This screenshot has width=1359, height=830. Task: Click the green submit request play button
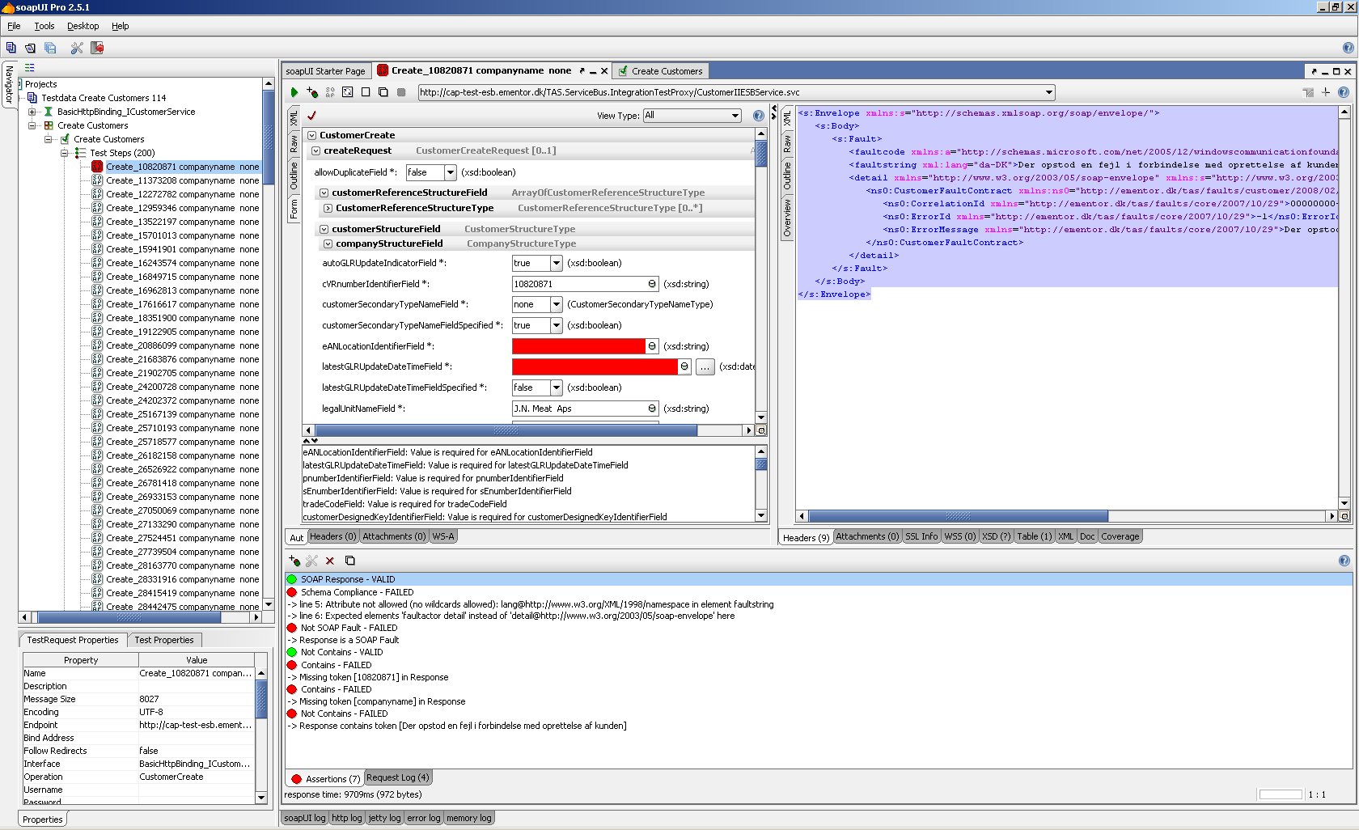pos(294,92)
